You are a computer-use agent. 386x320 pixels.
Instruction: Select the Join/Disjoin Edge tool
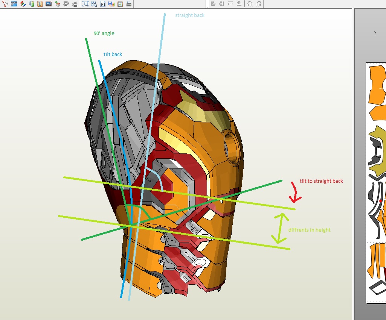tap(5, 4)
